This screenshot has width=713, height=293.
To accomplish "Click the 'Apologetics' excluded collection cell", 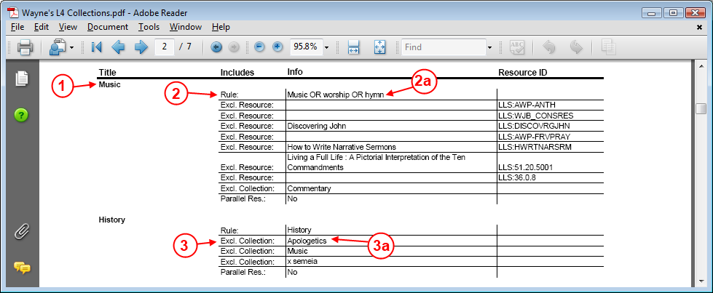I will tap(307, 241).
